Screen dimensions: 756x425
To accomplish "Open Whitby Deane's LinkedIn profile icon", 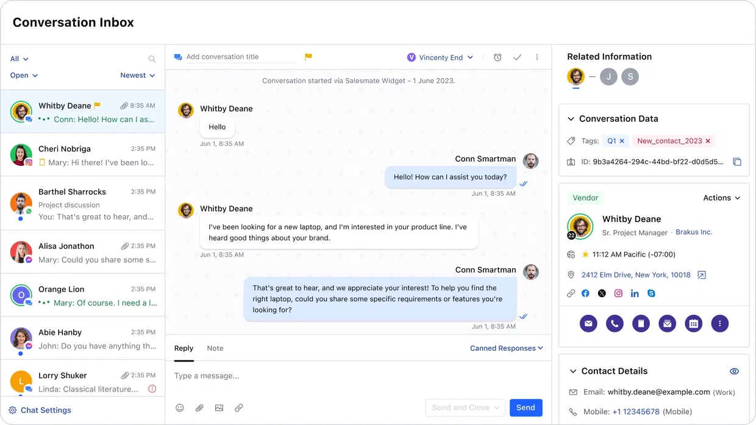I will [x=635, y=293].
